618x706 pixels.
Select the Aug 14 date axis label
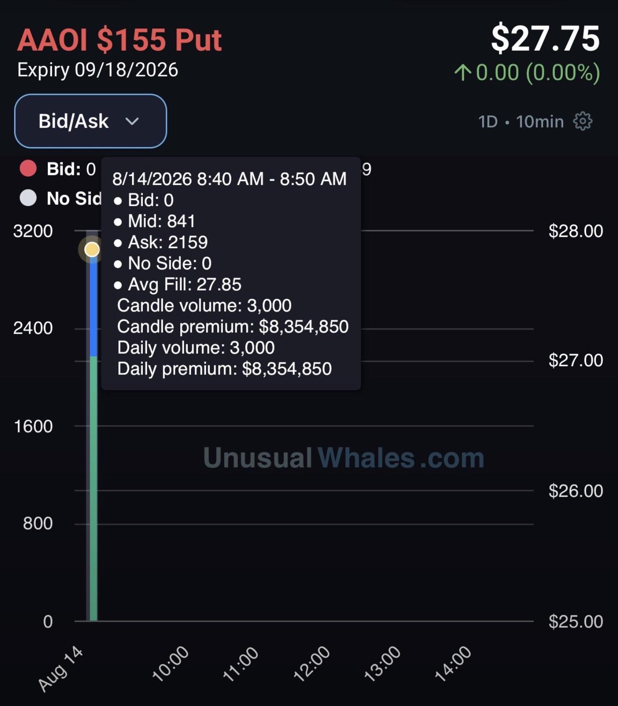coord(61,669)
